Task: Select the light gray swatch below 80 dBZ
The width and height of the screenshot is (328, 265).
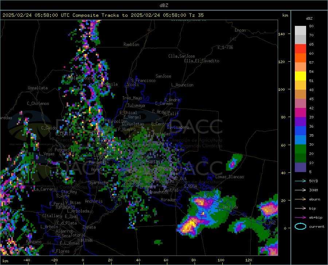Action: point(300,31)
